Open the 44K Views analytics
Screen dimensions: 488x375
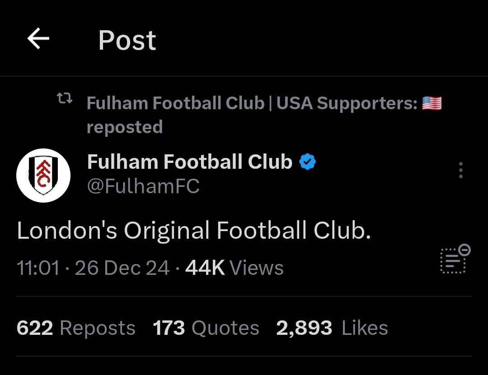(x=235, y=268)
